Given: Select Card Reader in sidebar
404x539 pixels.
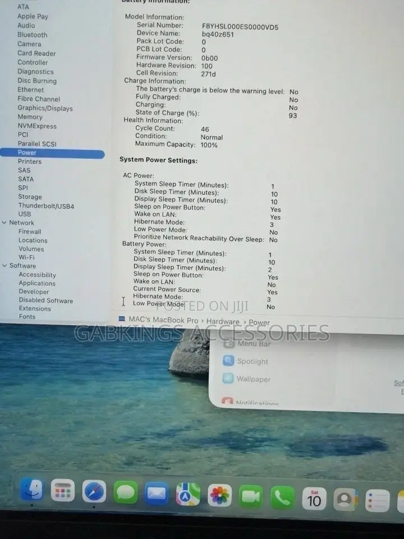Looking at the screenshot, I should click(36, 53).
